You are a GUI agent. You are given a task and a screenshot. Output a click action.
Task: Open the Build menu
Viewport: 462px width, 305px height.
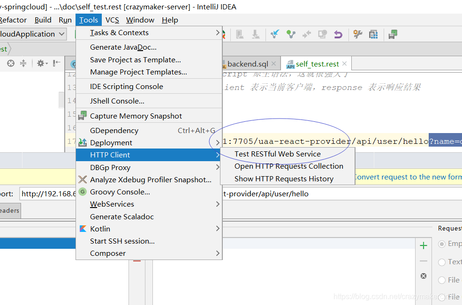coord(43,20)
